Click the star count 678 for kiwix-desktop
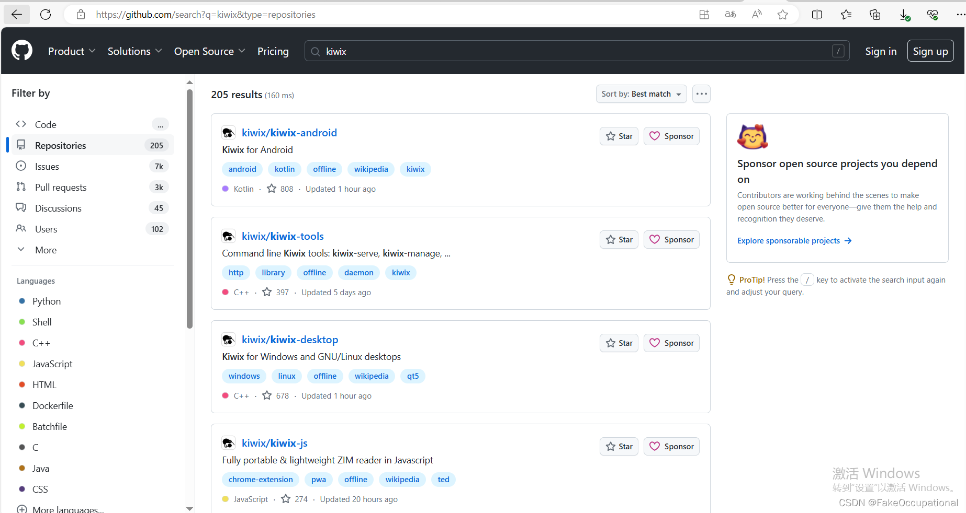The width and height of the screenshot is (966, 513). tap(276, 395)
